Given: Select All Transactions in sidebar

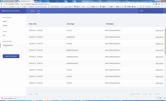Looking at the screenshot, I should [8, 45].
